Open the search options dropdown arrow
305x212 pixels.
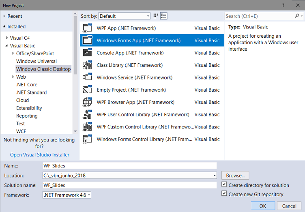pyautogui.click(x=302, y=16)
